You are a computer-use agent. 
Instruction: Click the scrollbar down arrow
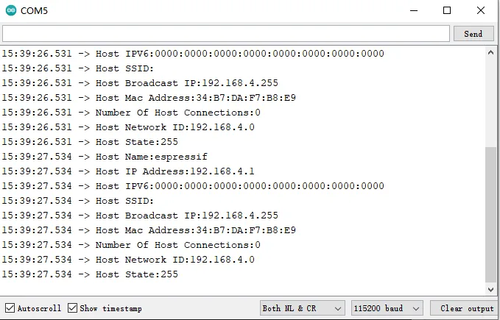pyautogui.click(x=492, y=289)
